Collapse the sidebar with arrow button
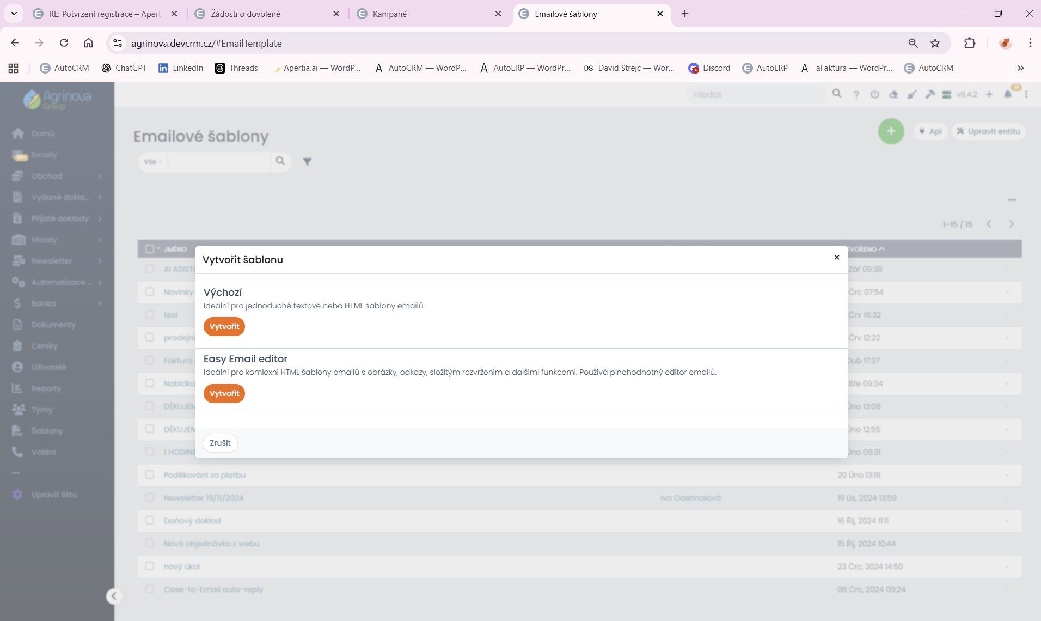Screen dimensions: 1041x621 pyautogui.click(x=114, y=596)
